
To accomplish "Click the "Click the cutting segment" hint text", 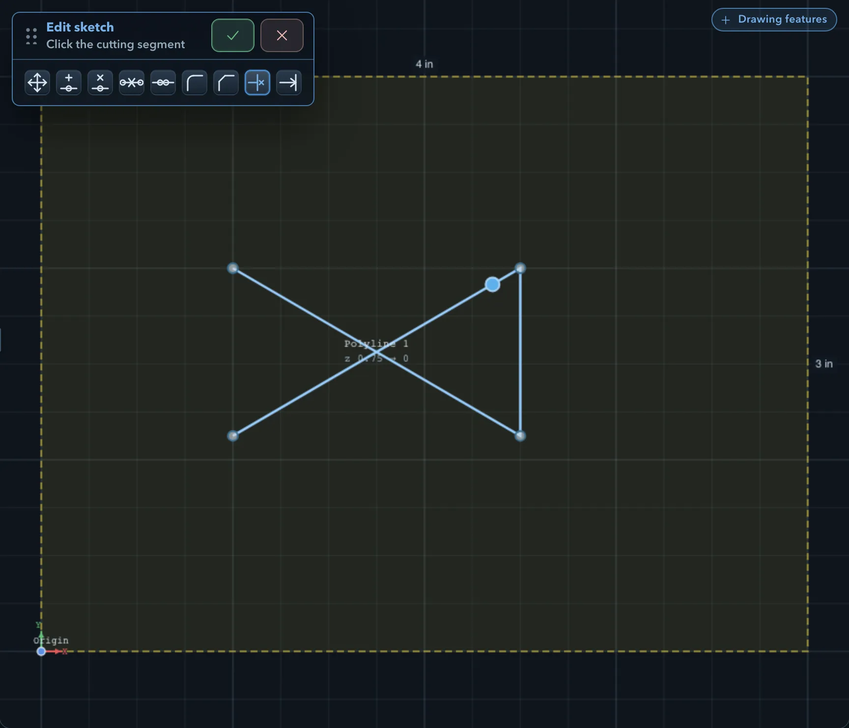I will (x=115, y=44).
